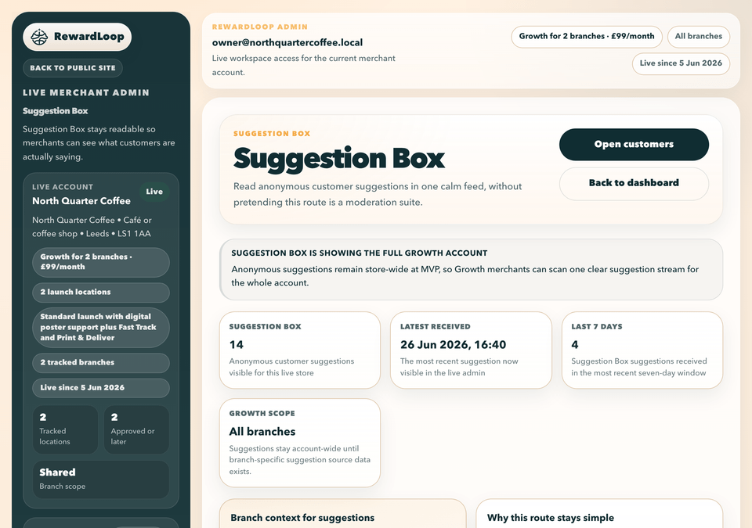The height and width of the screenshot is (528, 752).
Task: Click the Live status badge in sidebar
Action: click(x=154, y=192)
